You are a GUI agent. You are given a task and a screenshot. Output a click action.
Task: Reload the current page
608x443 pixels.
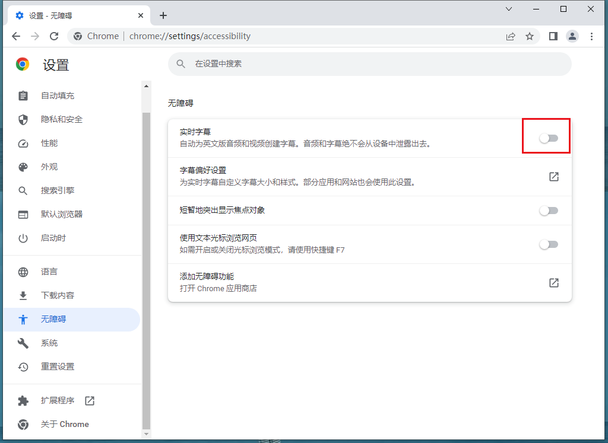click(54, 36)
